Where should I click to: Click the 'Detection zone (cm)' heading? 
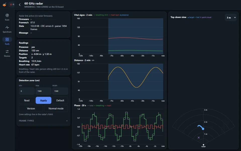click(29, 80)
